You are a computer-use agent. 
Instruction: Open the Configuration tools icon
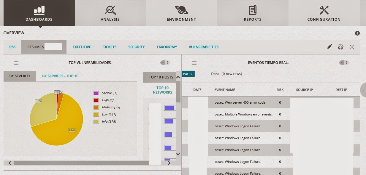324,10
